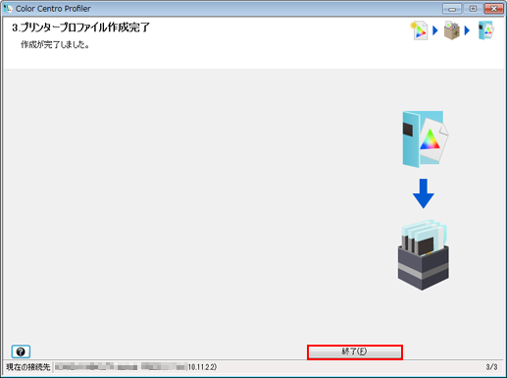The width and height of the screenshot is (507, 378).
Task: Close the Color Centro Profiler window
Action: coord(493,9)
